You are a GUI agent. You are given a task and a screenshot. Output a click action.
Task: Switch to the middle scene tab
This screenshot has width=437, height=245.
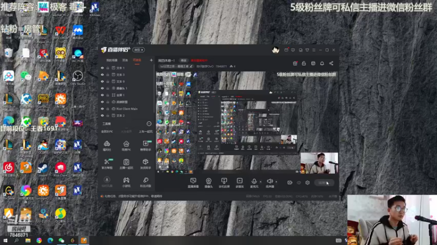pos(125,60)
